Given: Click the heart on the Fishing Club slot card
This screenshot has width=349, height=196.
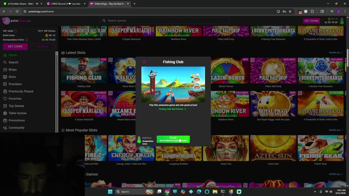Looking at the screenshot, I should 63,60.
